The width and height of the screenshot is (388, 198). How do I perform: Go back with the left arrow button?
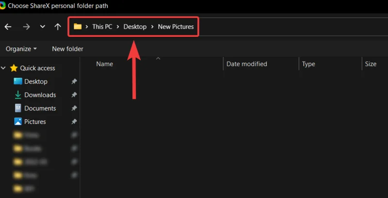[x=8, y=27]
